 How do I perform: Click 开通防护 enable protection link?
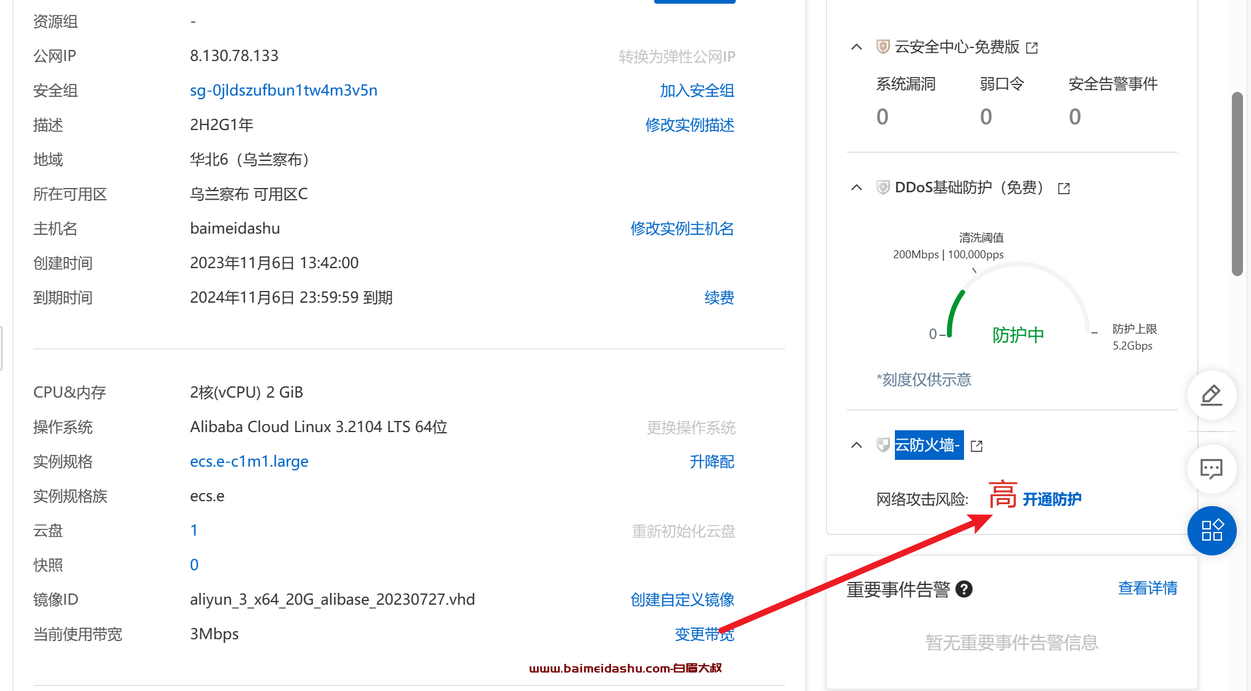pos(1052,499)
